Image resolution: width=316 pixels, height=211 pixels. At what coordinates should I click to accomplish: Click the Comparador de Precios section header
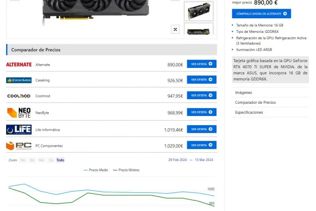pos(112,50)
